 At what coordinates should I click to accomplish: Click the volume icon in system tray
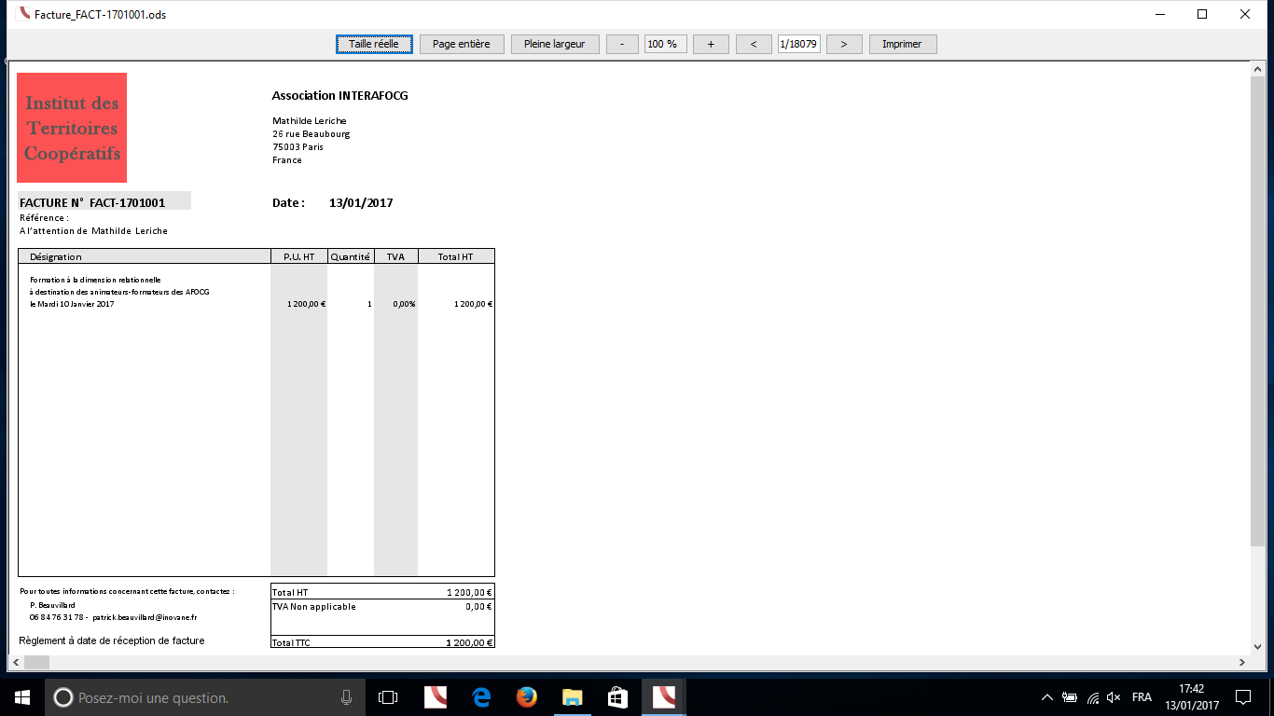(1114, 697)
